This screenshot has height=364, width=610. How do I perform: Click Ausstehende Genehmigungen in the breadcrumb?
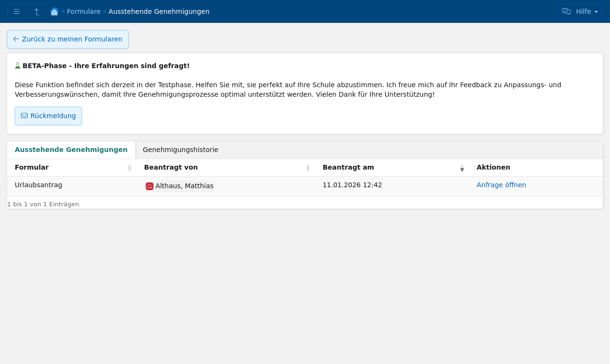[x=159, y=11]
